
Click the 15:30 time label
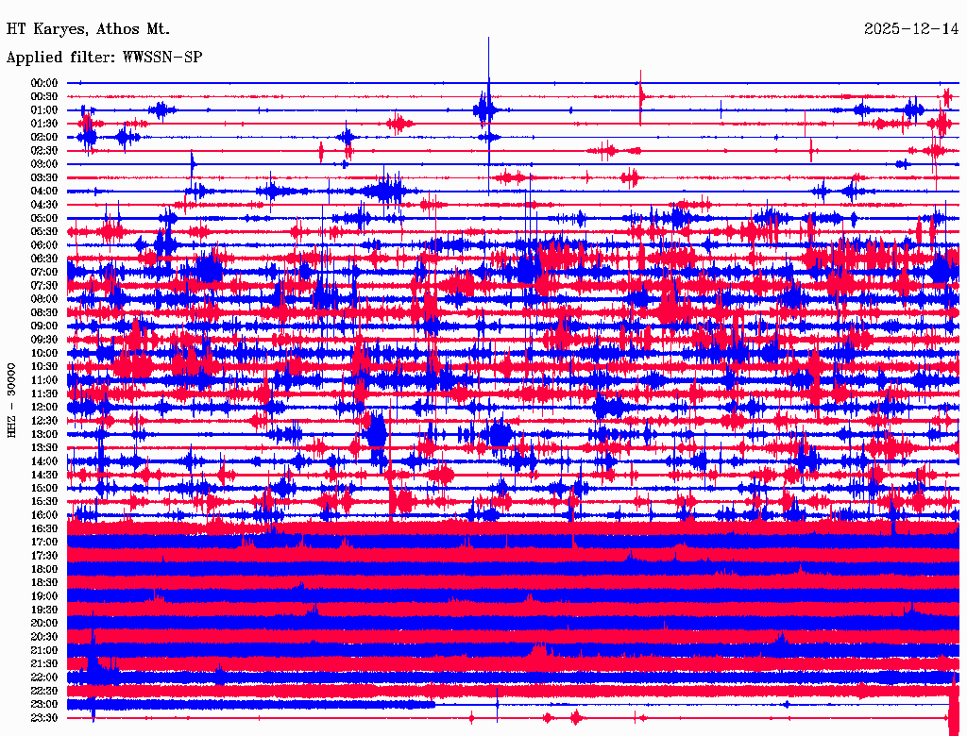[x=44, y=502]
